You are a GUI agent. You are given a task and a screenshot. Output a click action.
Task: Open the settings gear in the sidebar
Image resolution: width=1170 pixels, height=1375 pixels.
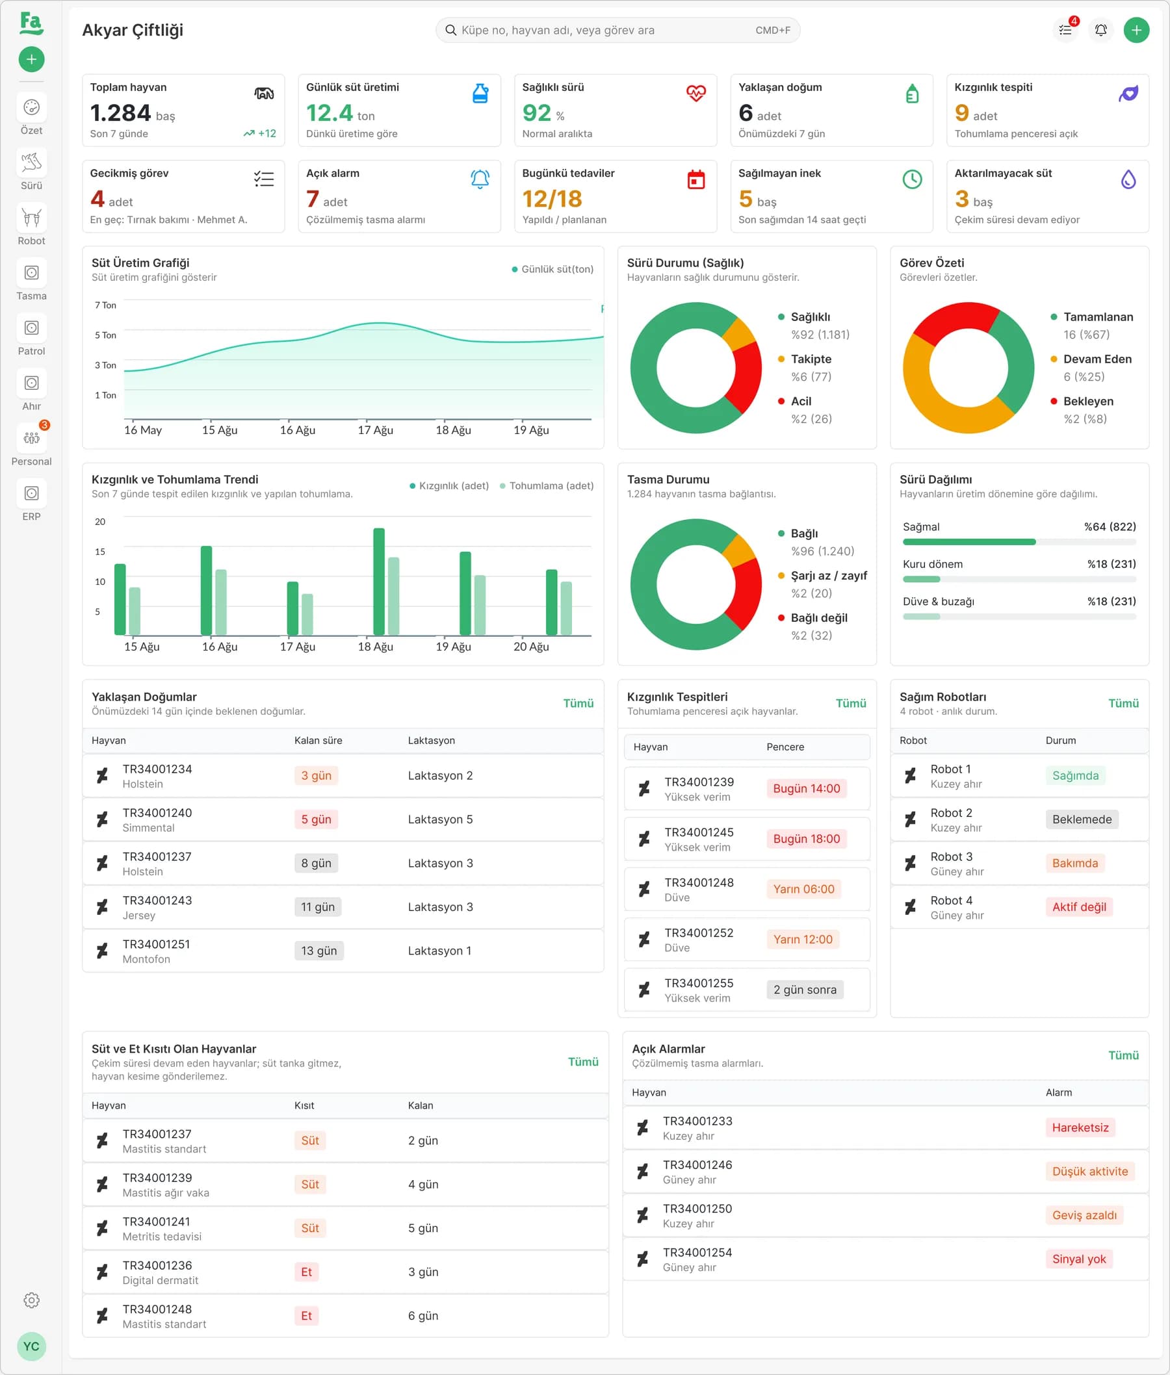pos(31,1300)
